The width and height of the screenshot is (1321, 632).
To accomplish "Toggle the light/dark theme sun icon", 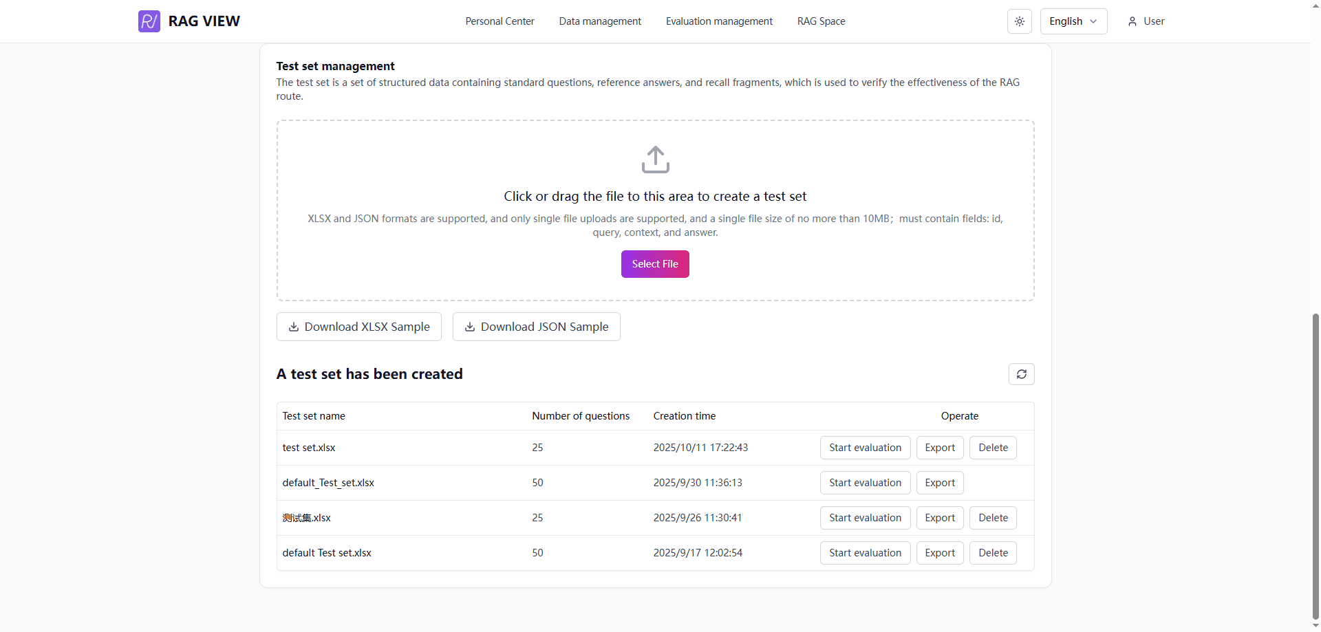I will pos(1019,21).
